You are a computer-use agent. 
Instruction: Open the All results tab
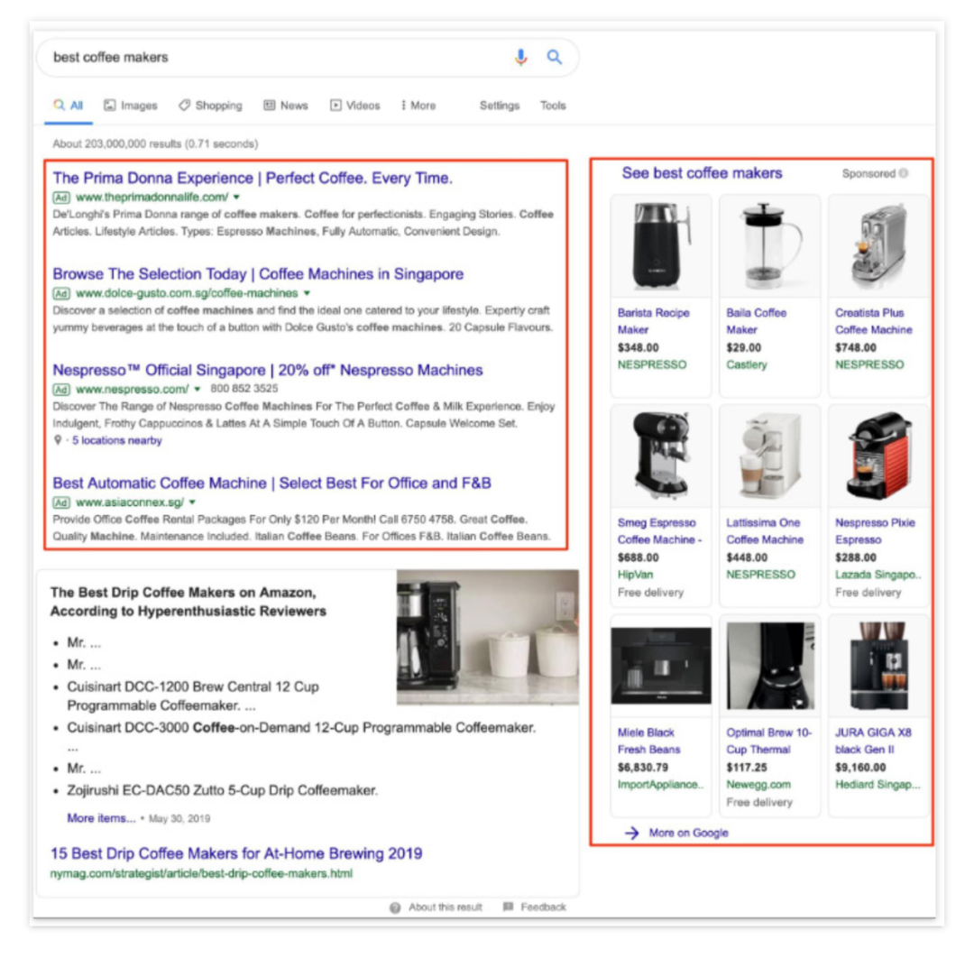[69, 106]
